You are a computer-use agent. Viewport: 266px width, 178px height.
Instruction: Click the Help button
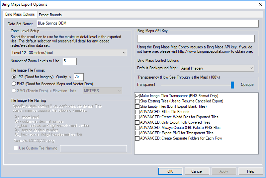coord(250,171)
